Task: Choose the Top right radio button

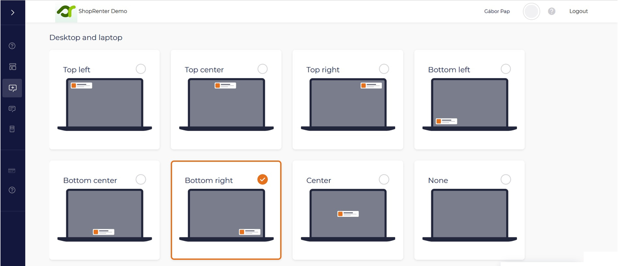Action: pyautogui.click(x=384, y=69)
